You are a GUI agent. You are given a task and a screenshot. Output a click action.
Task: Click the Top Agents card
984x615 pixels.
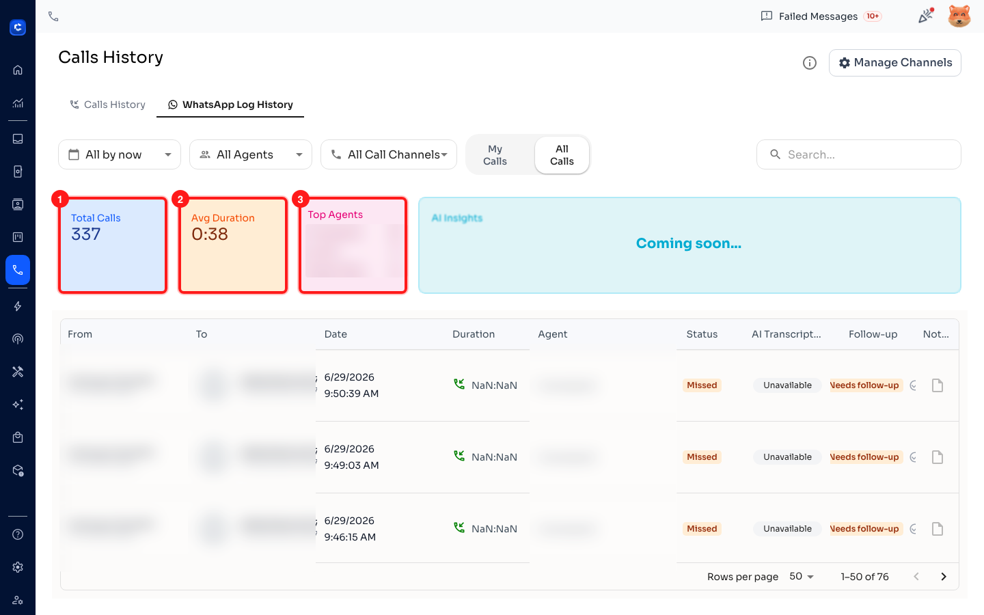[x=353, y=245]
